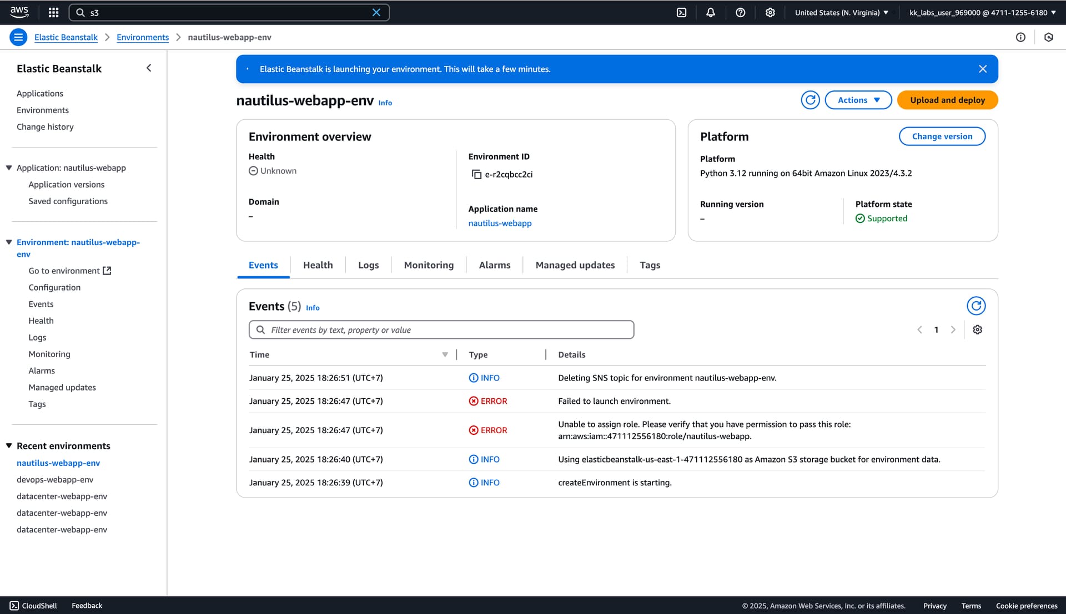
Task: Go to previous events page
Action: (919, 329)
